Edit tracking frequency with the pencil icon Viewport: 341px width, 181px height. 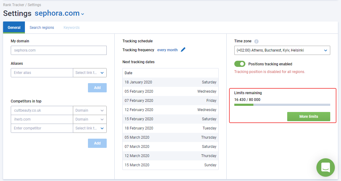pos(183,50)
